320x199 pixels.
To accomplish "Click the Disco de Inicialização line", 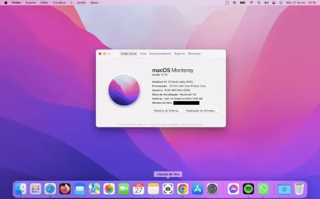I will [x=174, y=95].
